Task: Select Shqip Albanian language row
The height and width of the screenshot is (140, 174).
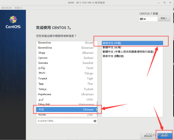Action: [67, 53]
